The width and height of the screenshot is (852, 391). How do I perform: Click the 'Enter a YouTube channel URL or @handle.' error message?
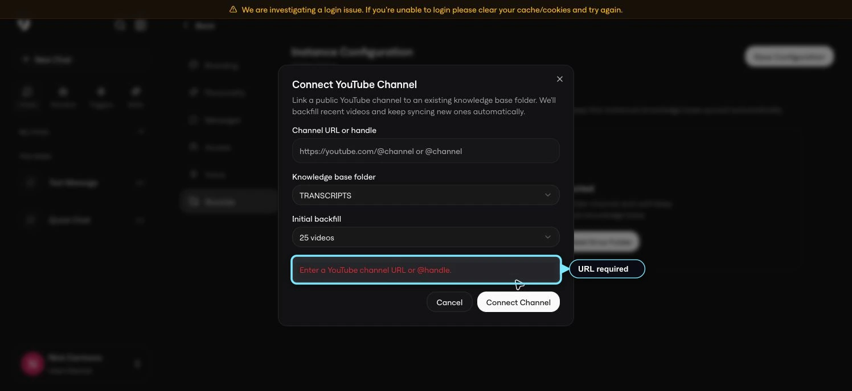(375, 270)
